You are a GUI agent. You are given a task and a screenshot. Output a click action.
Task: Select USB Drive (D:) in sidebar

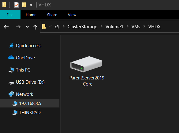(30, 82)
